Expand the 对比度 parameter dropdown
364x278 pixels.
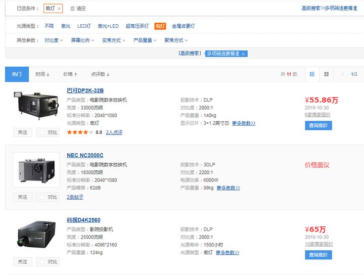(54, 40)
